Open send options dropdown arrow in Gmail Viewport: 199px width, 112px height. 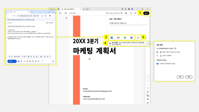pos(15,61)
